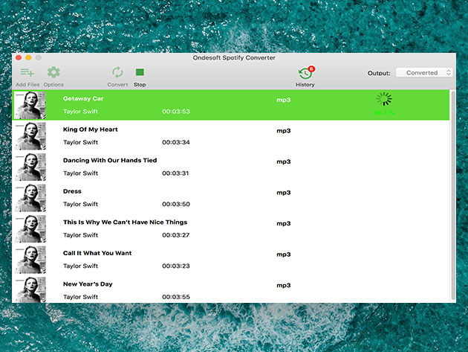Click Taylor Swift artist under Dress
Image resolution: width=468 pixels, height=352 pixels.
(x=80, y=204)
